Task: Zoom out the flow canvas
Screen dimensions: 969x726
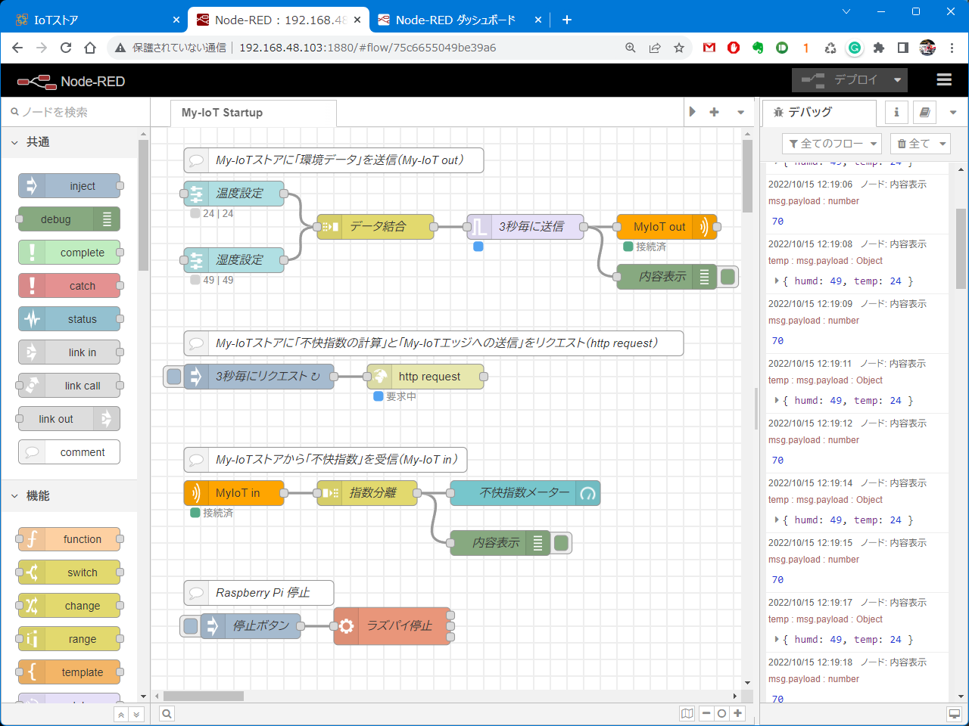Action: pyautogui.click(x=706, y=714)
